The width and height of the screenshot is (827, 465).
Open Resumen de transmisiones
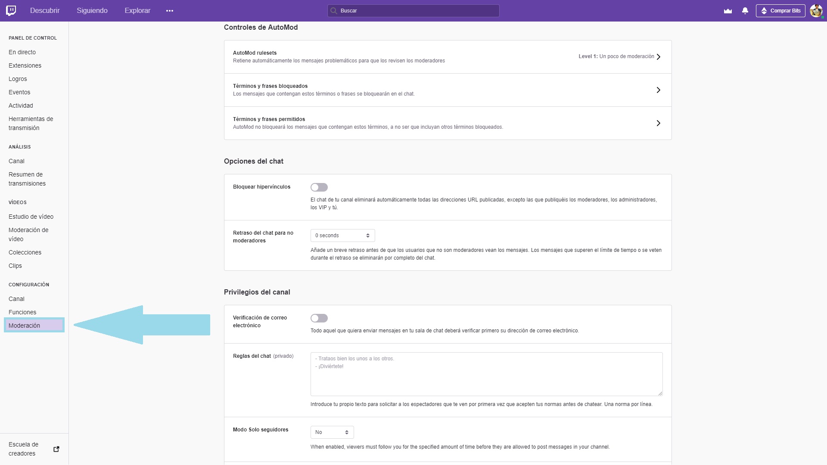pyautogui.click(x=27, y=179)
